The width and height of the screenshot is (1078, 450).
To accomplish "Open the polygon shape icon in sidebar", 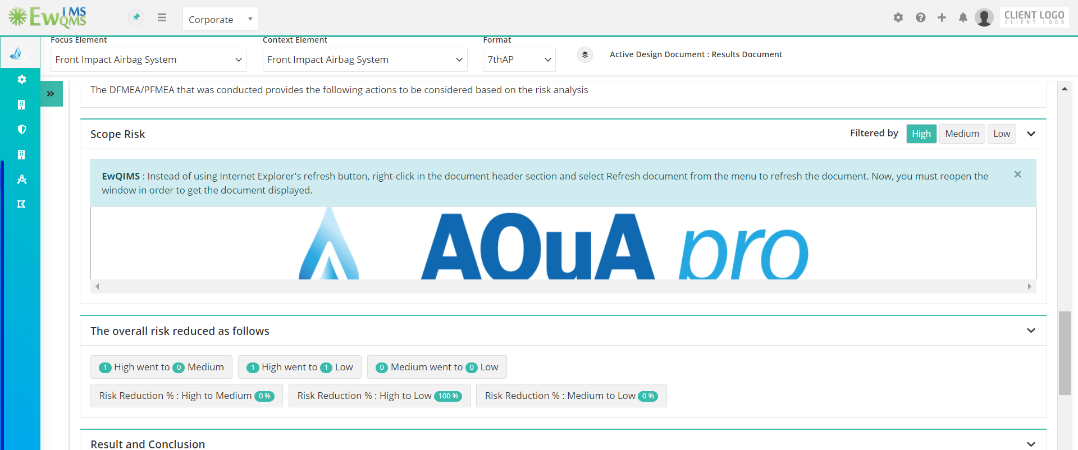I will [x=21, y=204].
